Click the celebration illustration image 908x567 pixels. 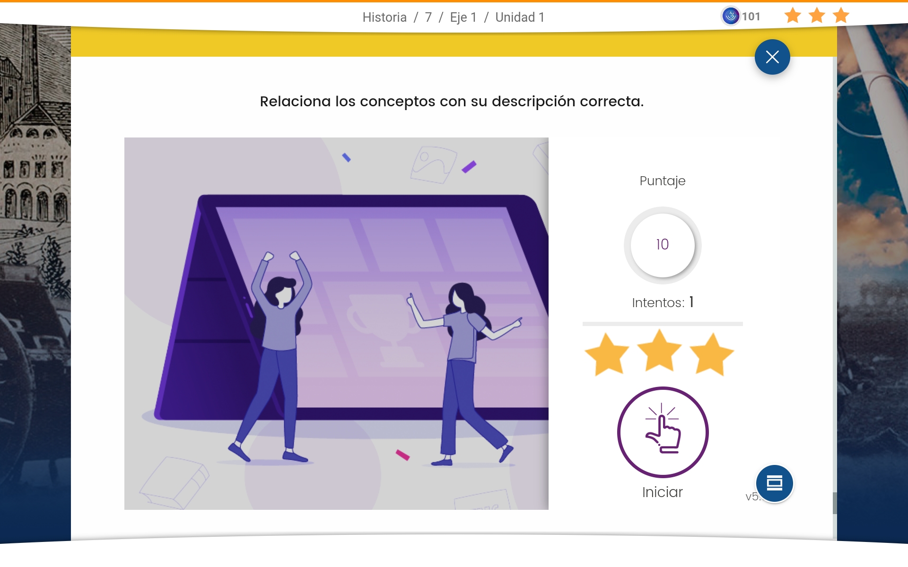click(336, 323)
